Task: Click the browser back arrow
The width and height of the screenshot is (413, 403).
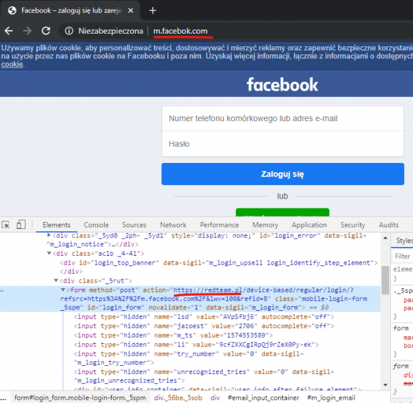Action: [9, 31]
